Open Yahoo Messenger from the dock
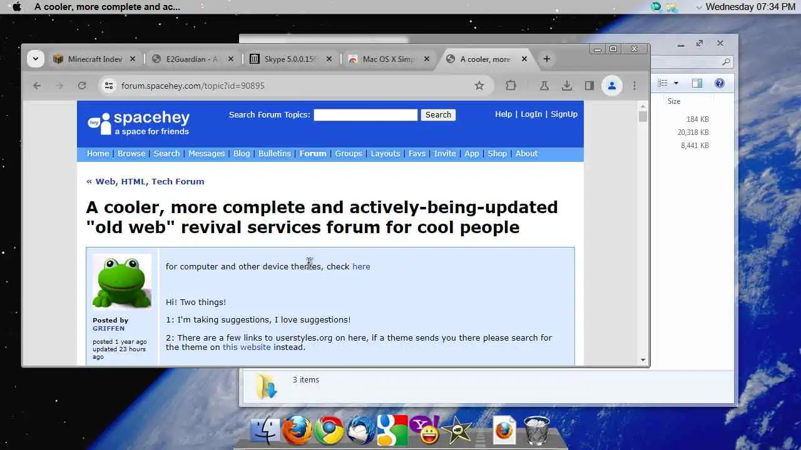801x450 pixels. tap(425, 430)
